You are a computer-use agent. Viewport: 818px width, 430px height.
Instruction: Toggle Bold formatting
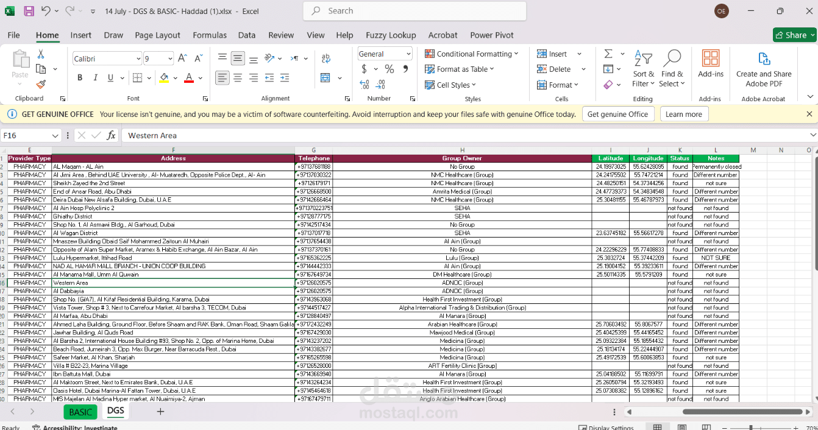click(x=80, y=77)
